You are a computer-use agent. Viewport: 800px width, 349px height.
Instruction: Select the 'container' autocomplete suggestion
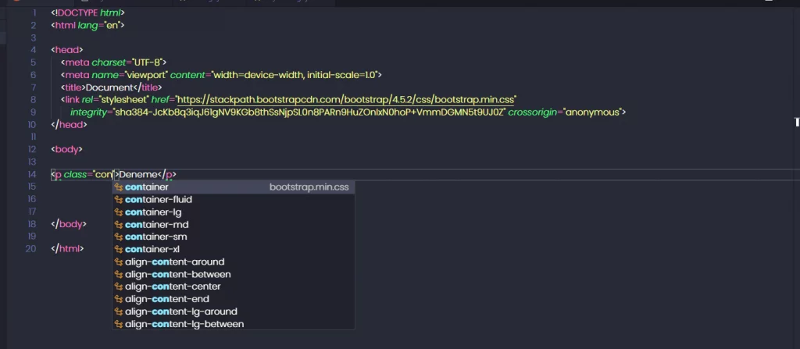233,187
